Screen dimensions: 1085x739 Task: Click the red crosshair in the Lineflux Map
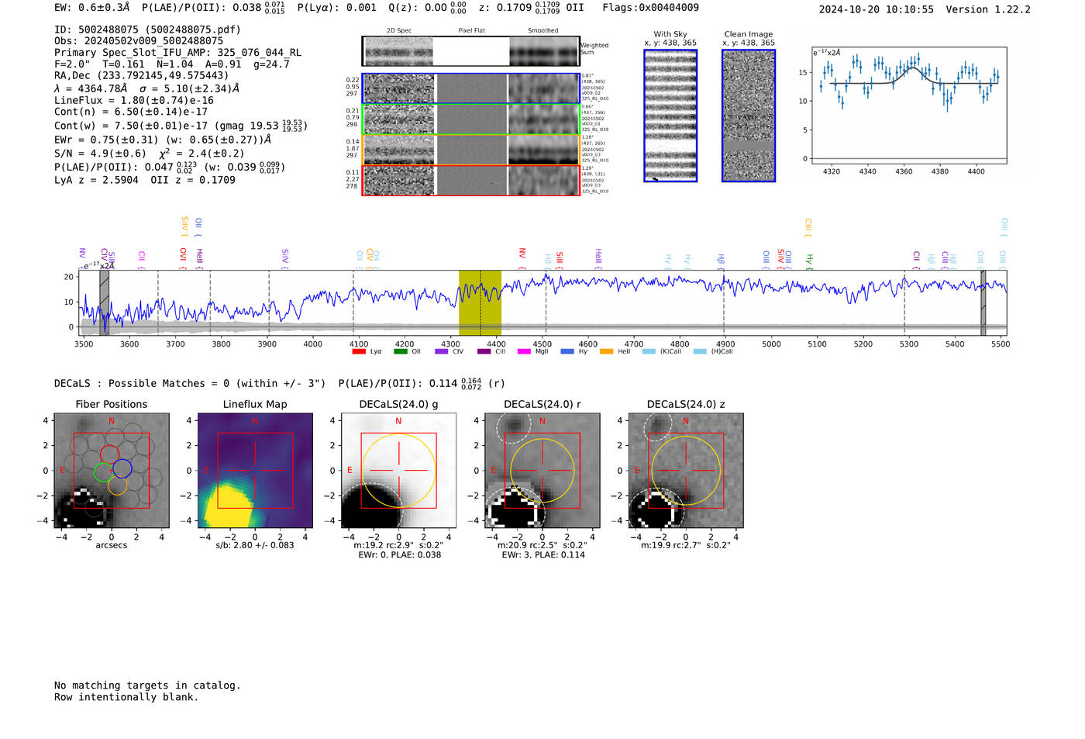tap(255, 471)
